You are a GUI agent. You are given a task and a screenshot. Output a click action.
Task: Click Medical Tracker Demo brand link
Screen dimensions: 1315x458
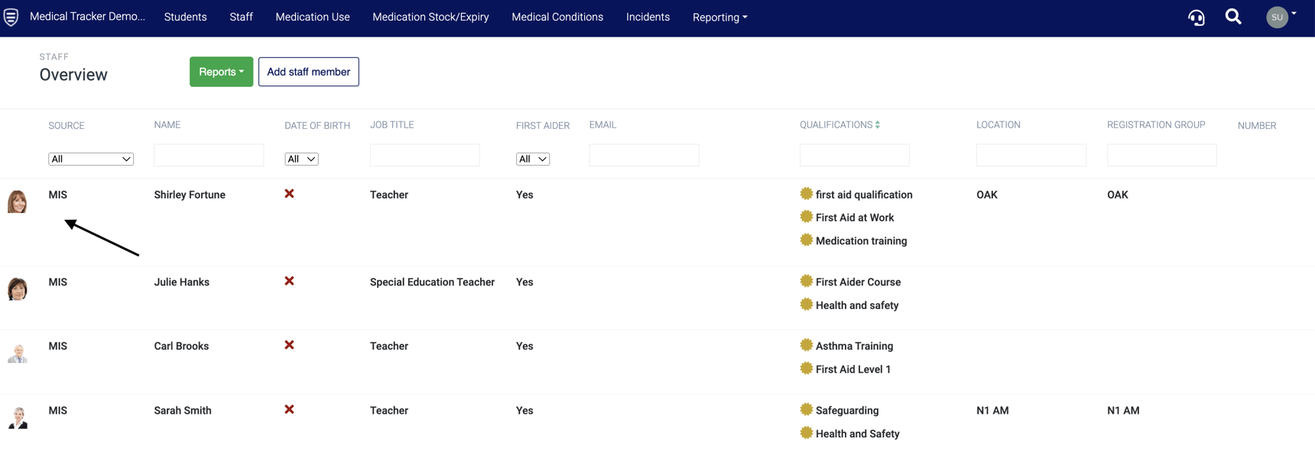[87, 17]
